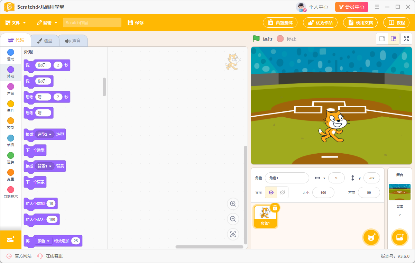This screenshot has width=415, height=263.
Task: Open the choose a sprite button
Action: [x=371, y=237]
